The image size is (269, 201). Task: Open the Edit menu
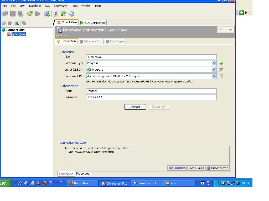click(13, 6)
